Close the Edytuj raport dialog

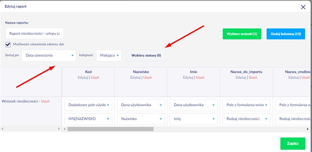tap(303, 7)
